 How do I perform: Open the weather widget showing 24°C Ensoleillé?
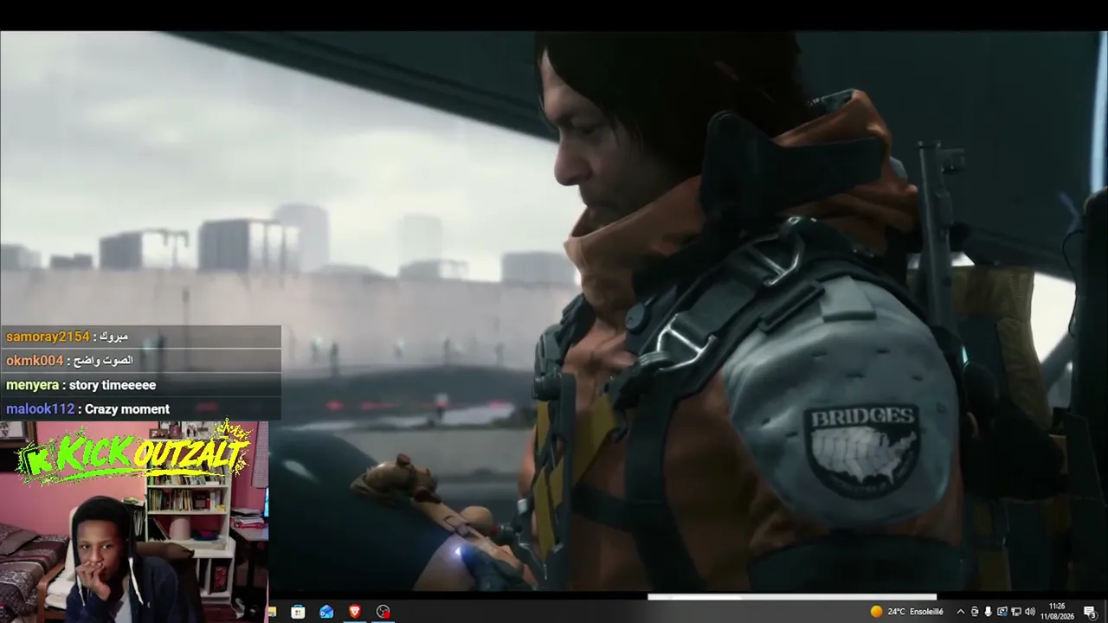click(907, 612)
